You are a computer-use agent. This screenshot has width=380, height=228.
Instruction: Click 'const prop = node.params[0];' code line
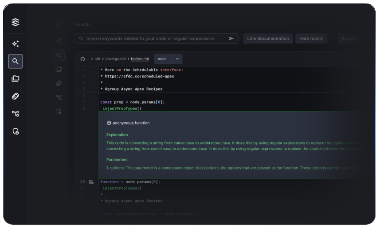133,102
